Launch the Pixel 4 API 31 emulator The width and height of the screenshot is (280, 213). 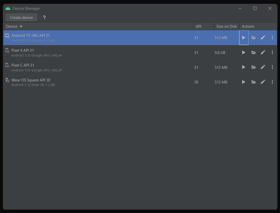tap(244, 52)
